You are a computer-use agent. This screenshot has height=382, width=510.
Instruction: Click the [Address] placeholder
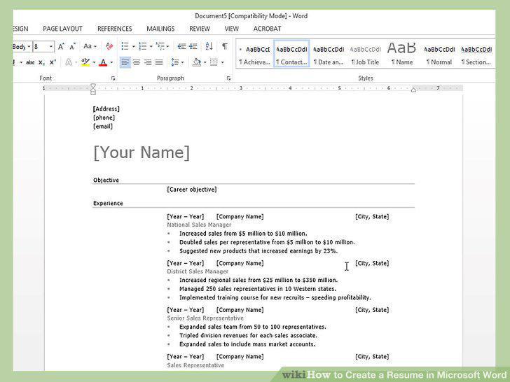click(x=106, y=109)
